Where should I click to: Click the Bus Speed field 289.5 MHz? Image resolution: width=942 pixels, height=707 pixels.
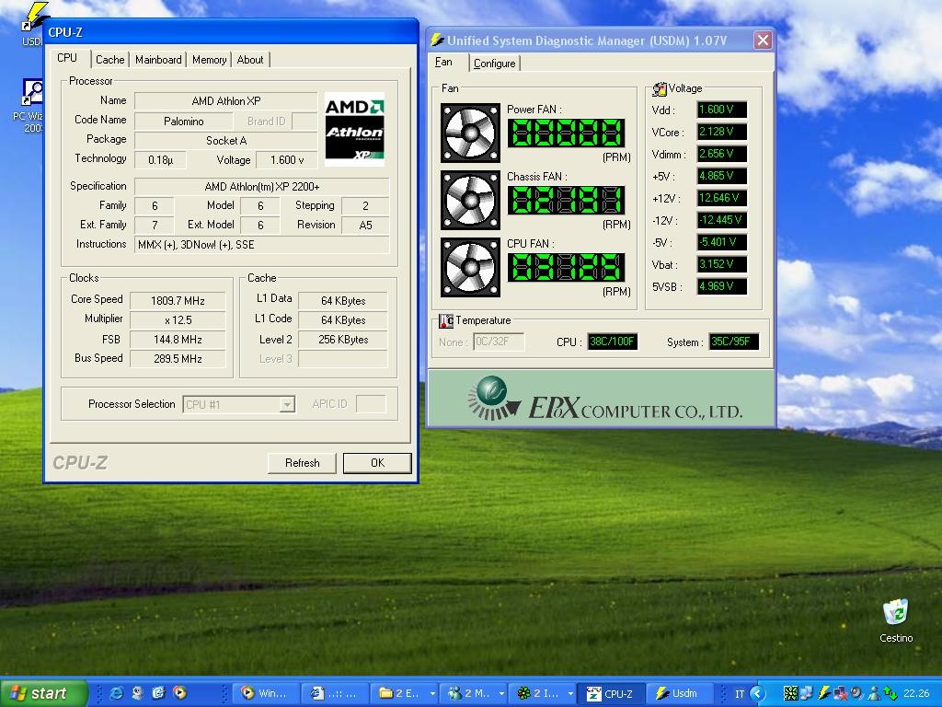178,358
